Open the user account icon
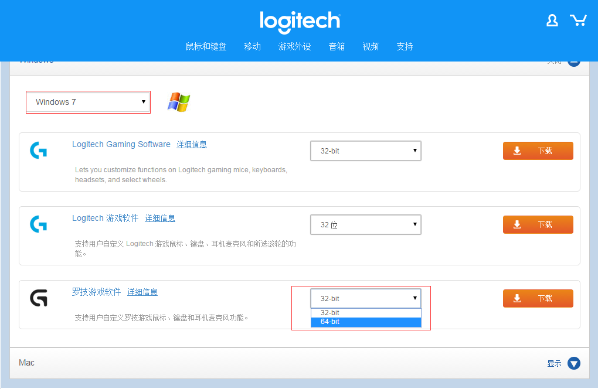This screenshot has height=389, width=598. (552, 20)
